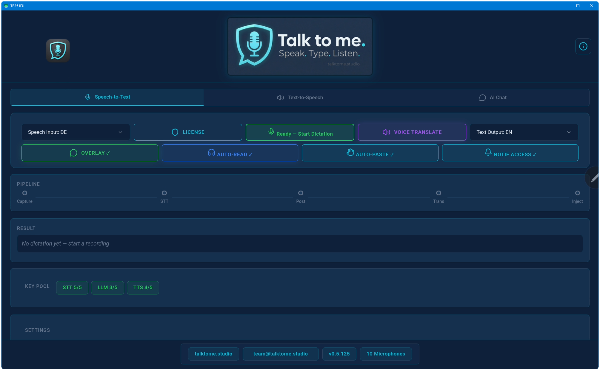Click the Trans pipeline step marker
The width and height of the screenshot is (600, 371).
439,193
